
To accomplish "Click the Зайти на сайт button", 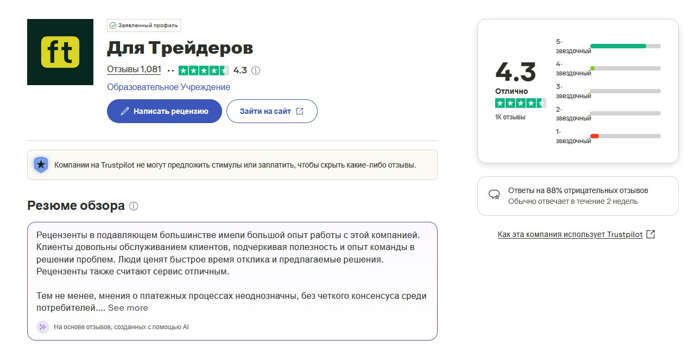I will [x=272, y=111].
